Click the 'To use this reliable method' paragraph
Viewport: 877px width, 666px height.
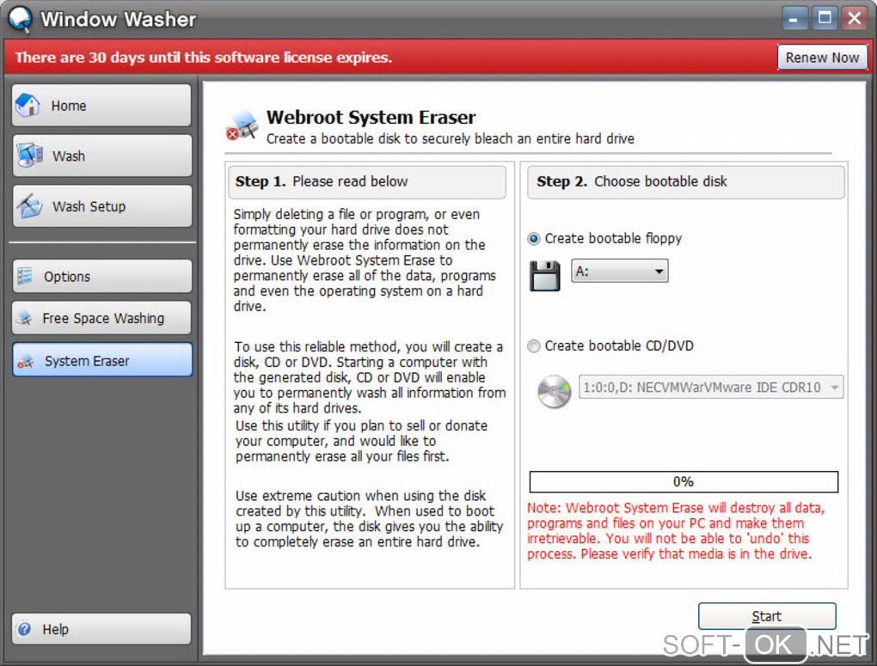(370, 377)
